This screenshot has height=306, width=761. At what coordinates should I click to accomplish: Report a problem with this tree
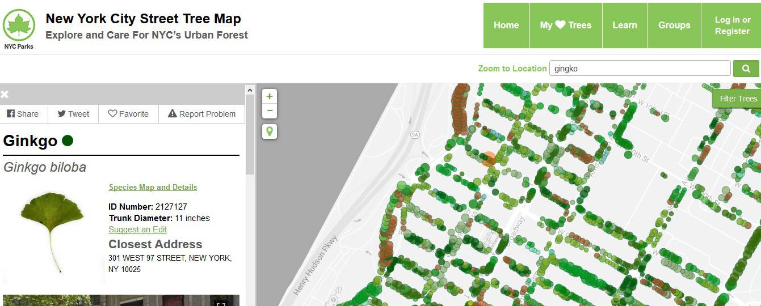[x=201, y=113]
